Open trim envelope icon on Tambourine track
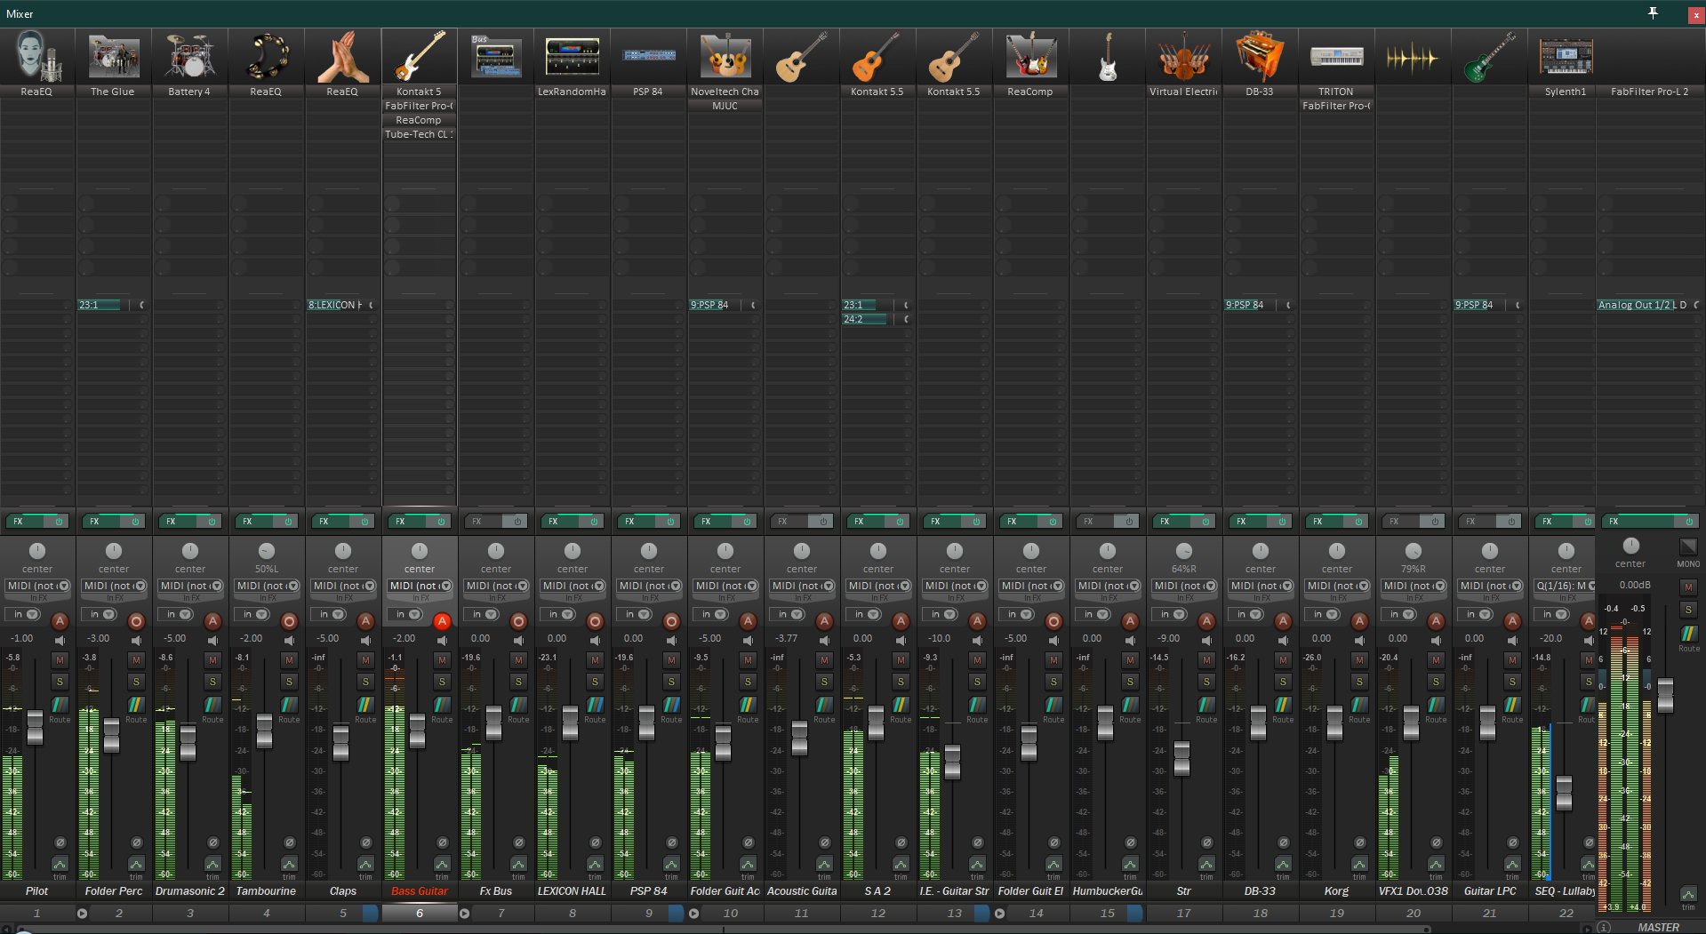The width and height of the screenshot is (1706, 934). (x=289, y=865)
